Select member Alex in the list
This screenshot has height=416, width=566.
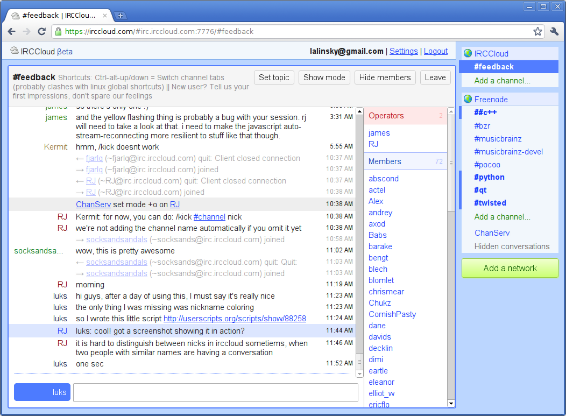(x=376, y=201)
